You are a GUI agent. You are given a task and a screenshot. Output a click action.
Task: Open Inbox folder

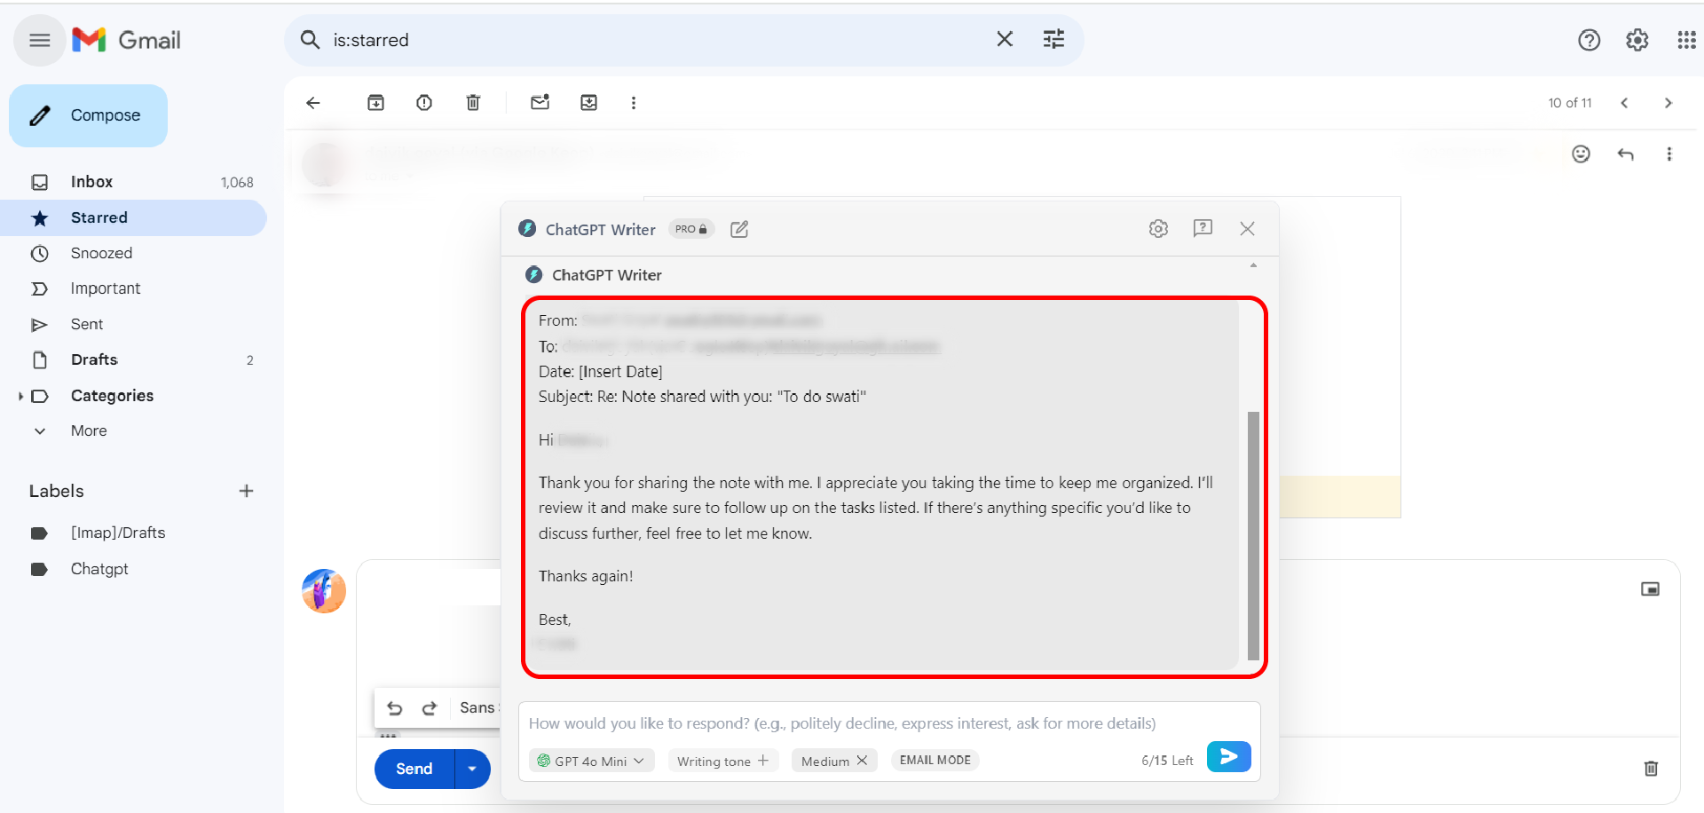tap(133, 182)
